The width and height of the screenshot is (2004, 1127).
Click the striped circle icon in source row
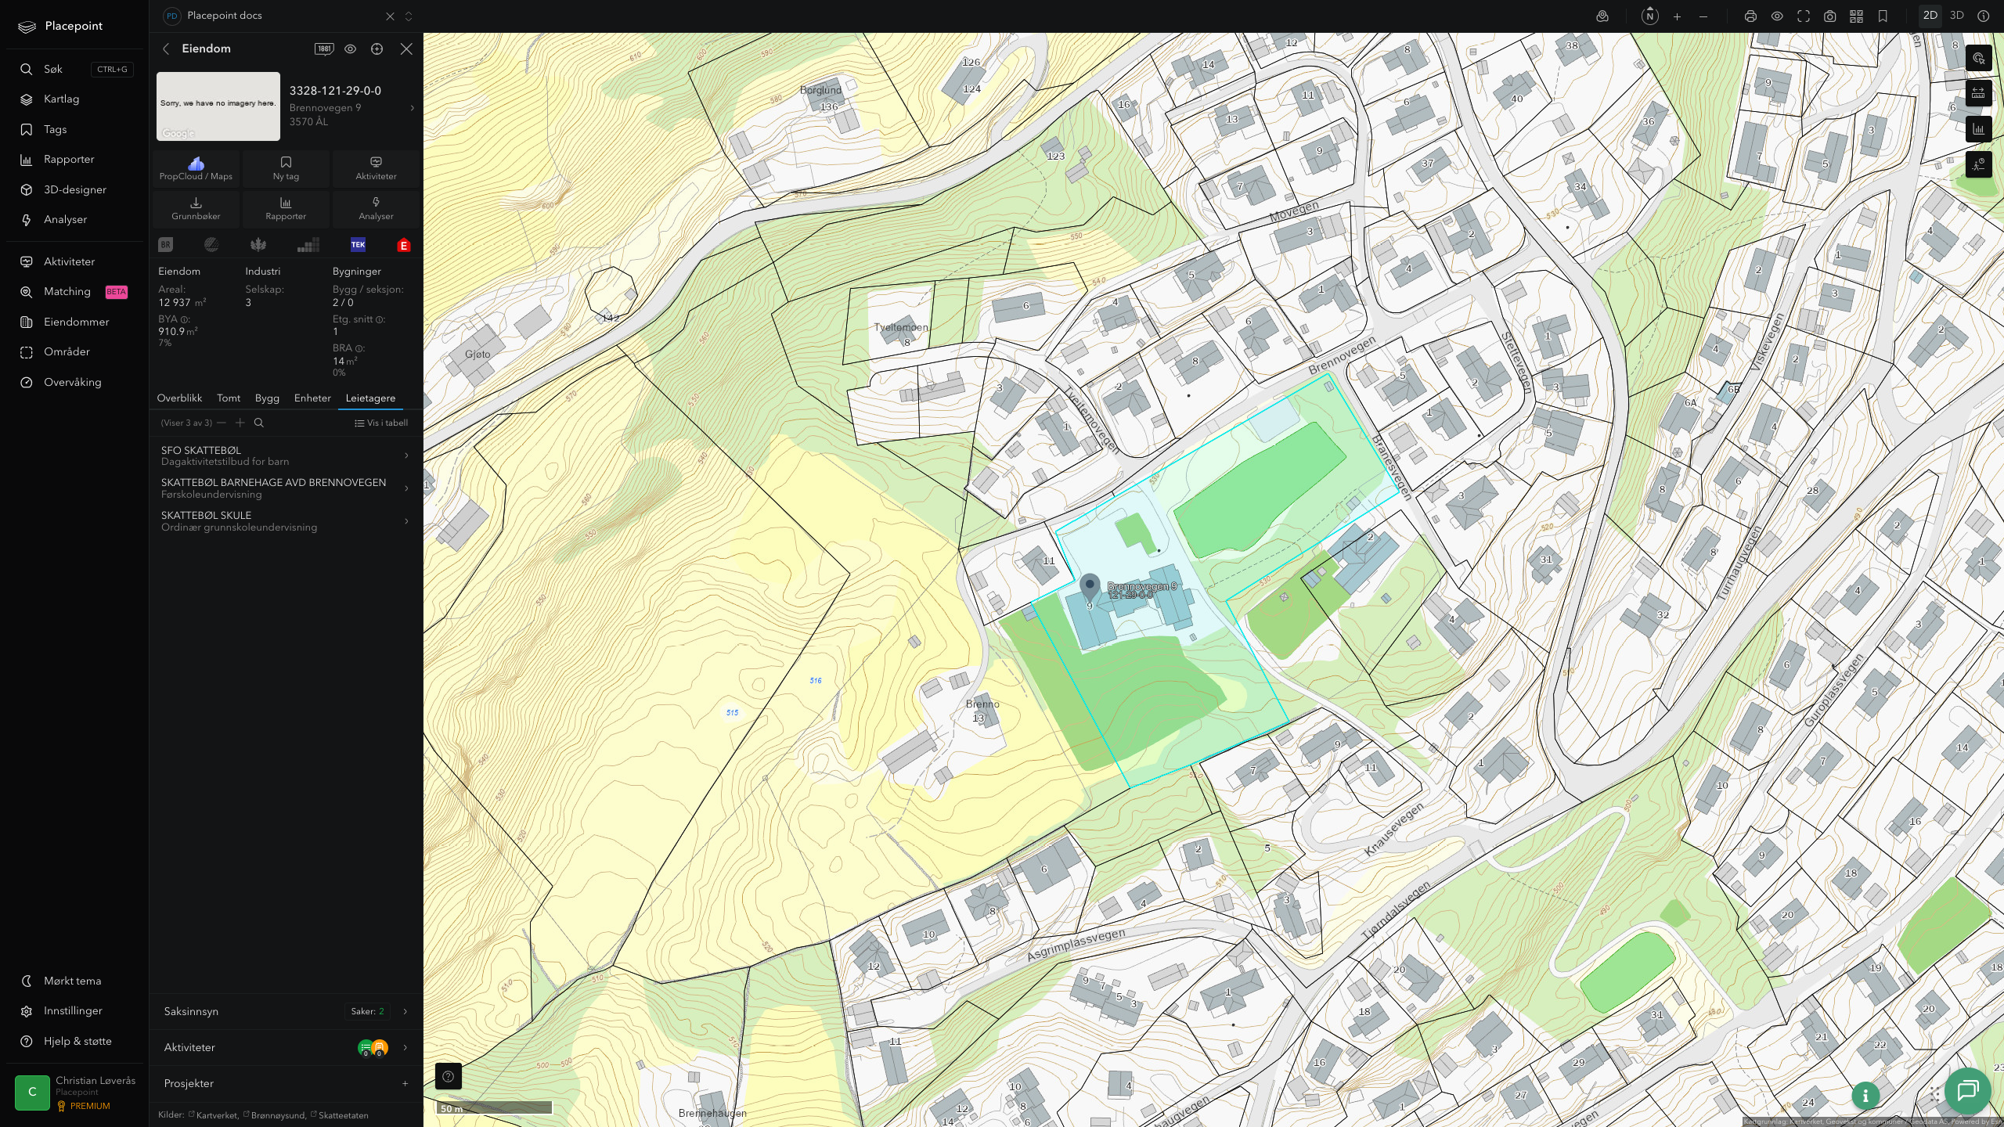click(211, 245)
